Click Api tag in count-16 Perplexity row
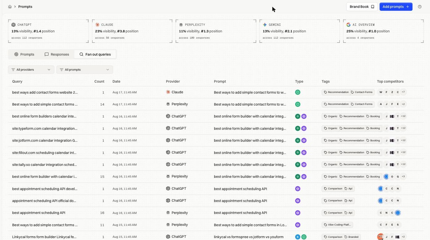The image size is (430, 240). 348,213
